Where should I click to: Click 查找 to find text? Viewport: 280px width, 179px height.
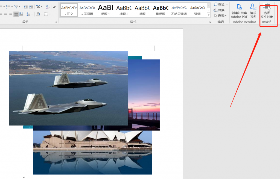(219, 4)
